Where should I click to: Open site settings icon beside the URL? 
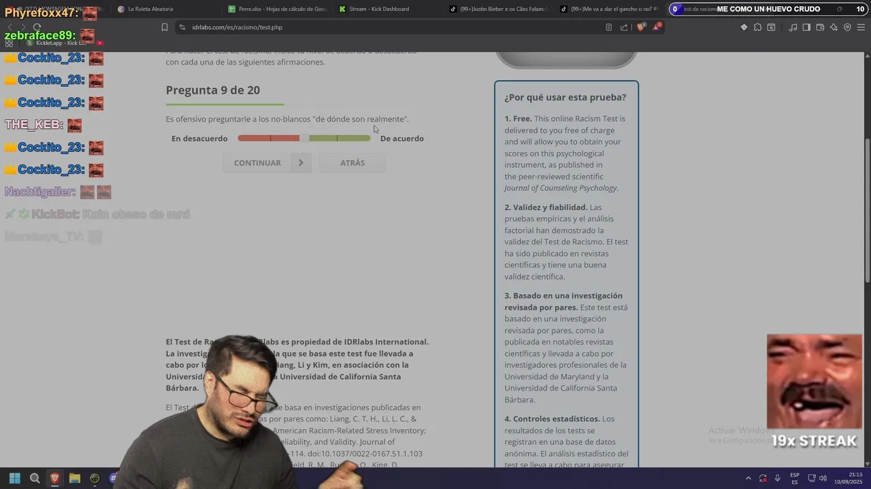click(x=182, y=27)
